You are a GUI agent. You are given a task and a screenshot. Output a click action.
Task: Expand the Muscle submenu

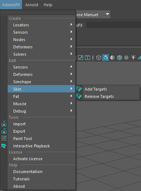pos(41,104)
